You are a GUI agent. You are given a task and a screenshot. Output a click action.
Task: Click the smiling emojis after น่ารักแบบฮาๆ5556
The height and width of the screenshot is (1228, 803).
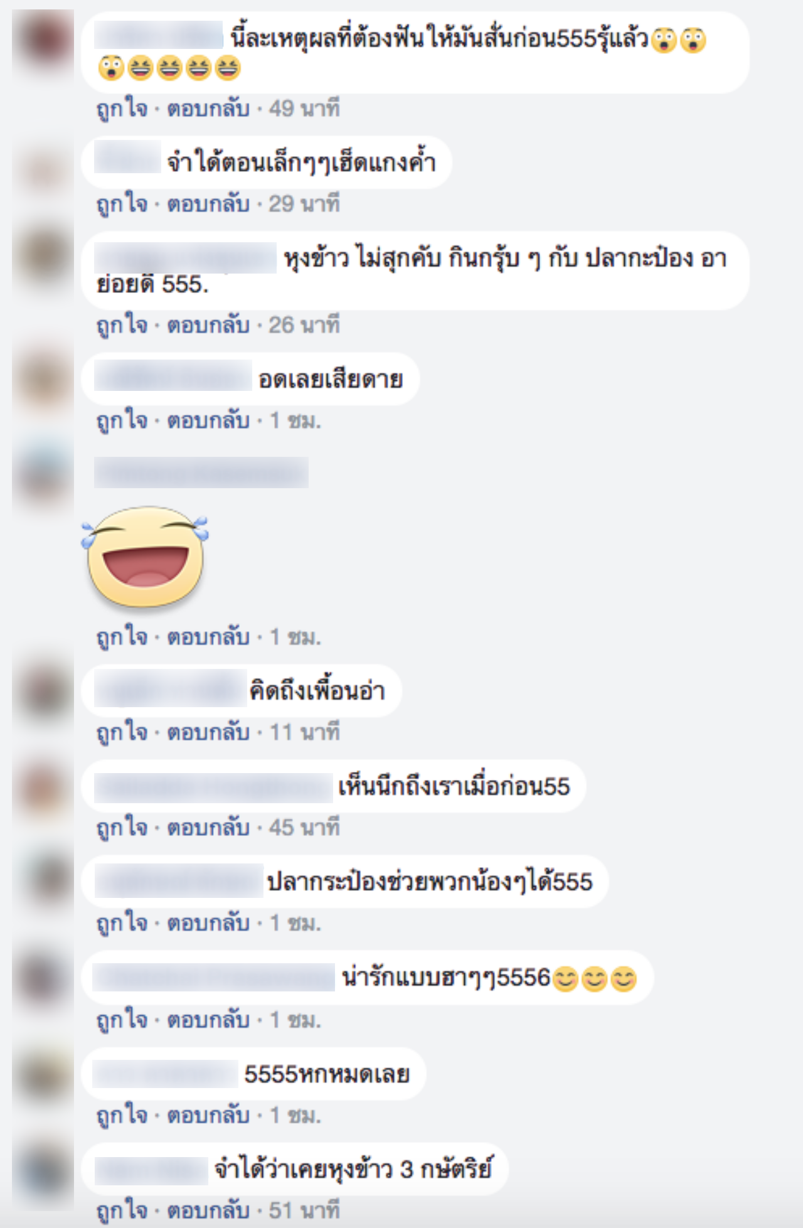point(595,979)
